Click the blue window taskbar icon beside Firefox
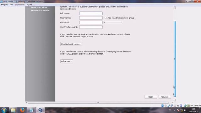 point(31,110)
